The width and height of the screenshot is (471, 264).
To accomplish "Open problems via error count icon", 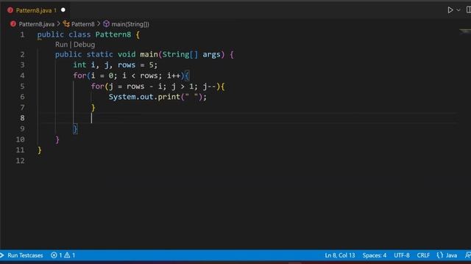I will pos(54,255).
